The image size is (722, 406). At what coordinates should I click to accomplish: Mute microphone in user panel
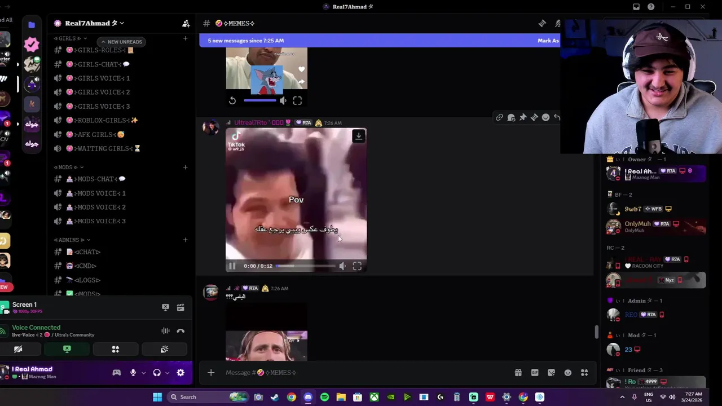tap(133, 373)
